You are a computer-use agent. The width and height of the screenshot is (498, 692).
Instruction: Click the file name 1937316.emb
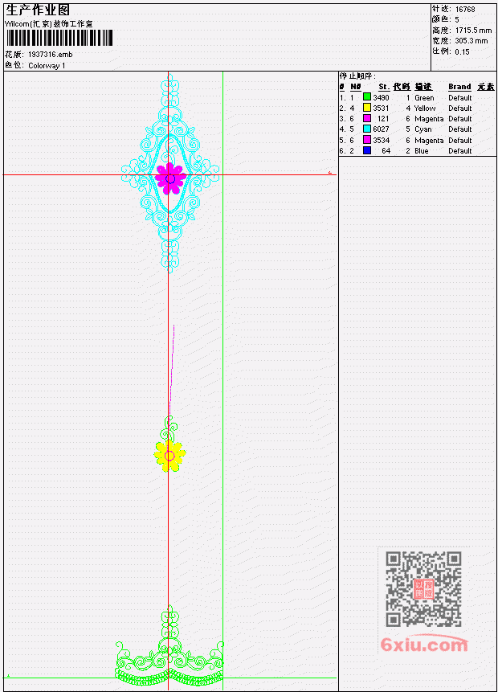[x=51, y=55]
